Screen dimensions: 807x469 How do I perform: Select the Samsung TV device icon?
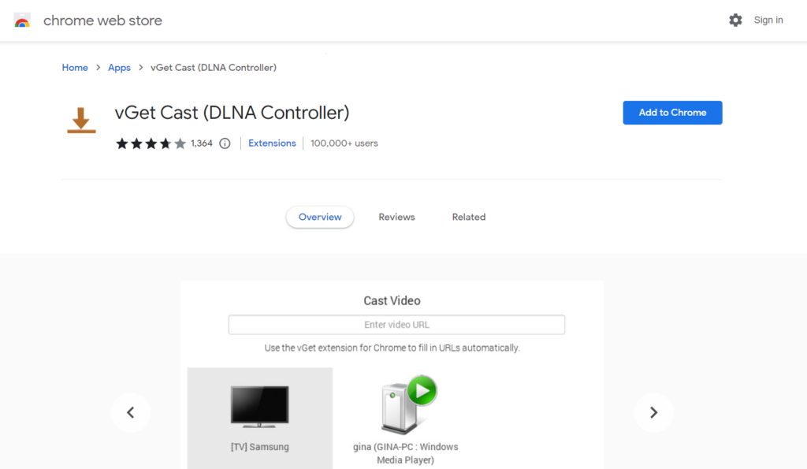pos(259,407)
